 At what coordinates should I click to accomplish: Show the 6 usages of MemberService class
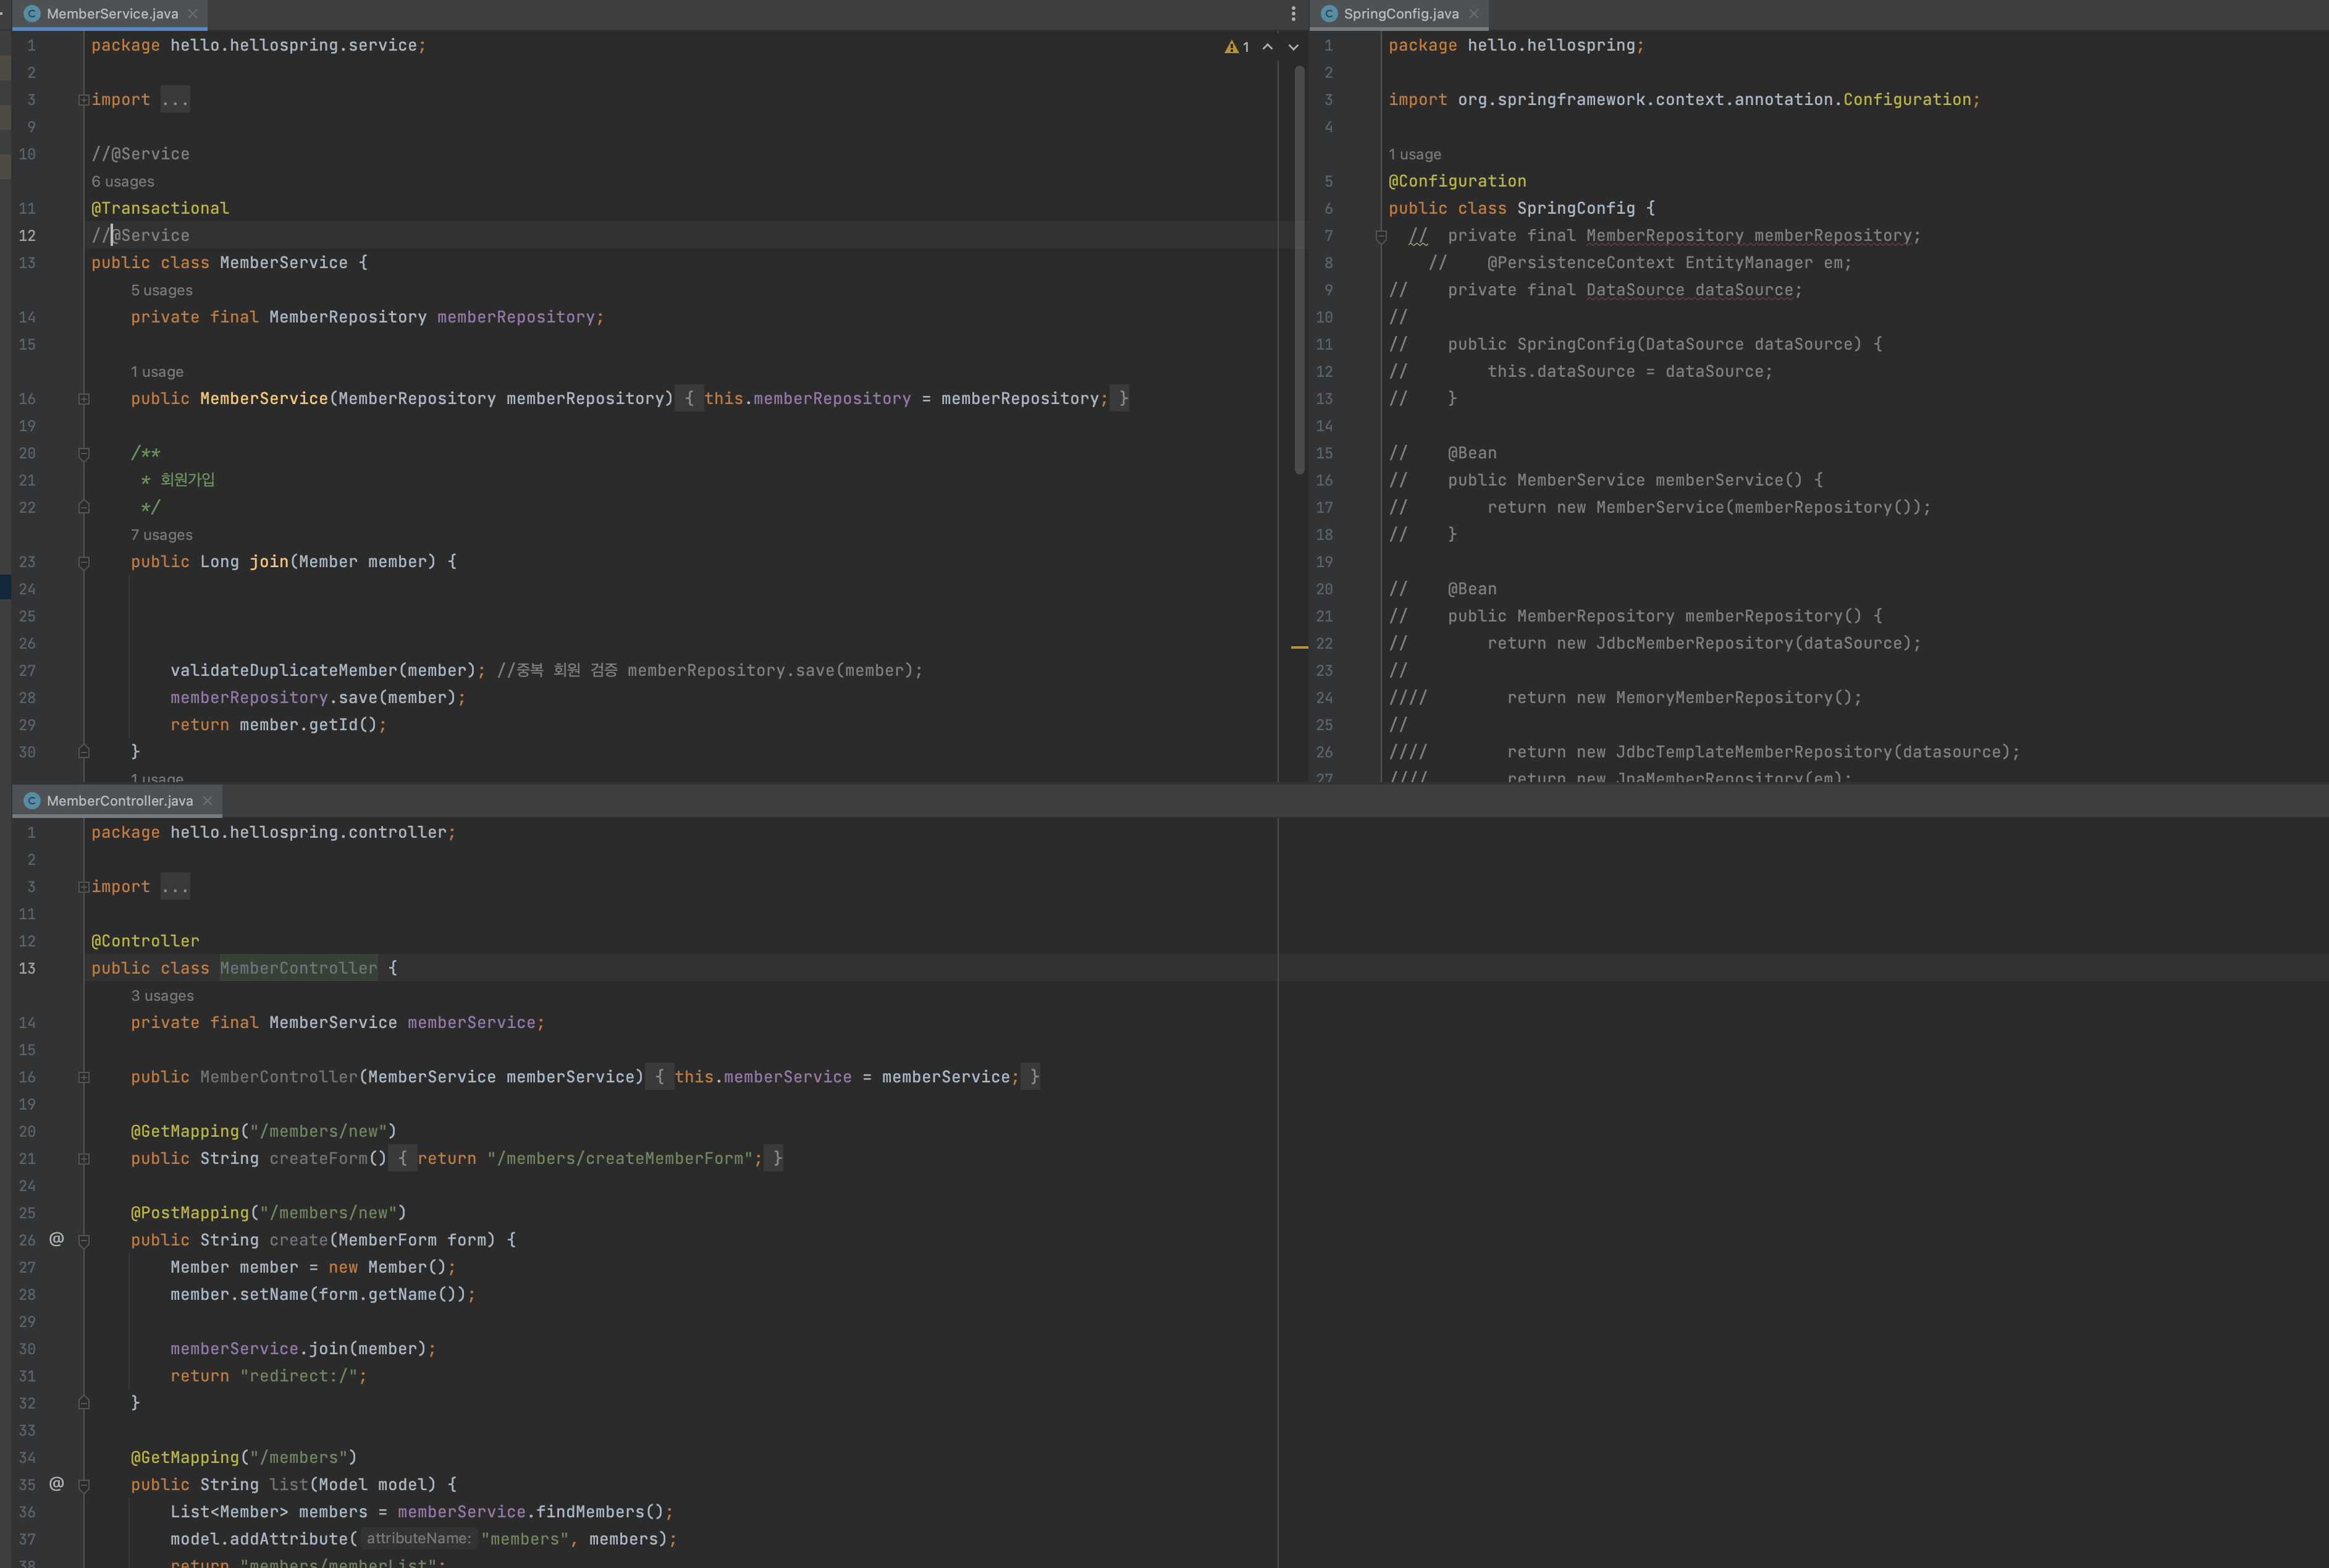click(123, 181)
